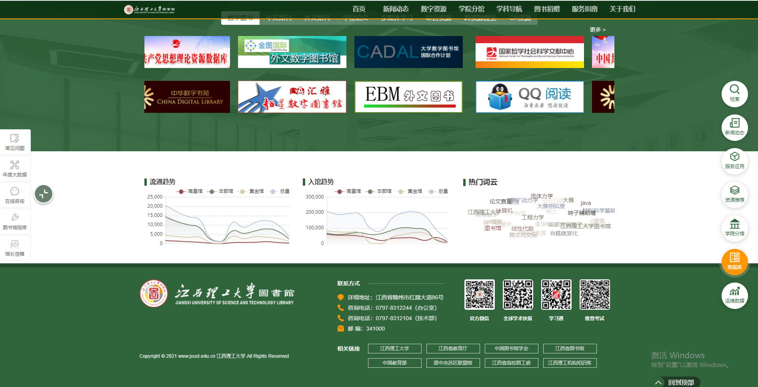Image resolution: width=758 pixels, height=387 pixels.
Task: Open the 江西理工大学 related link
Action: pyautogui.click(x=394, y=349)
